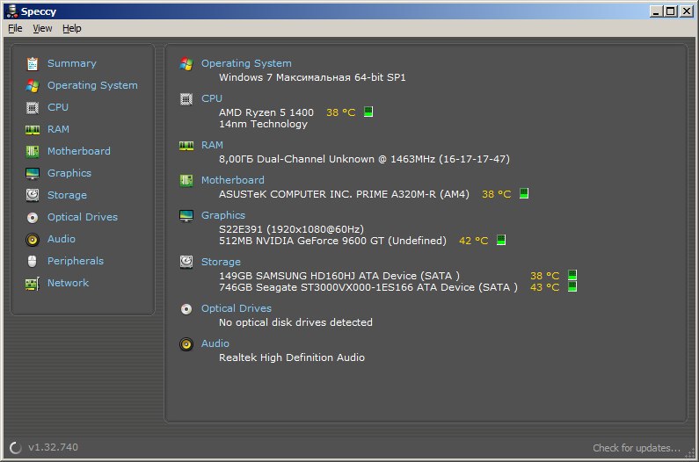This screenshot has width=699, height=462.
Task: Open the RAM section in sidebar
Action: (58, 129)
